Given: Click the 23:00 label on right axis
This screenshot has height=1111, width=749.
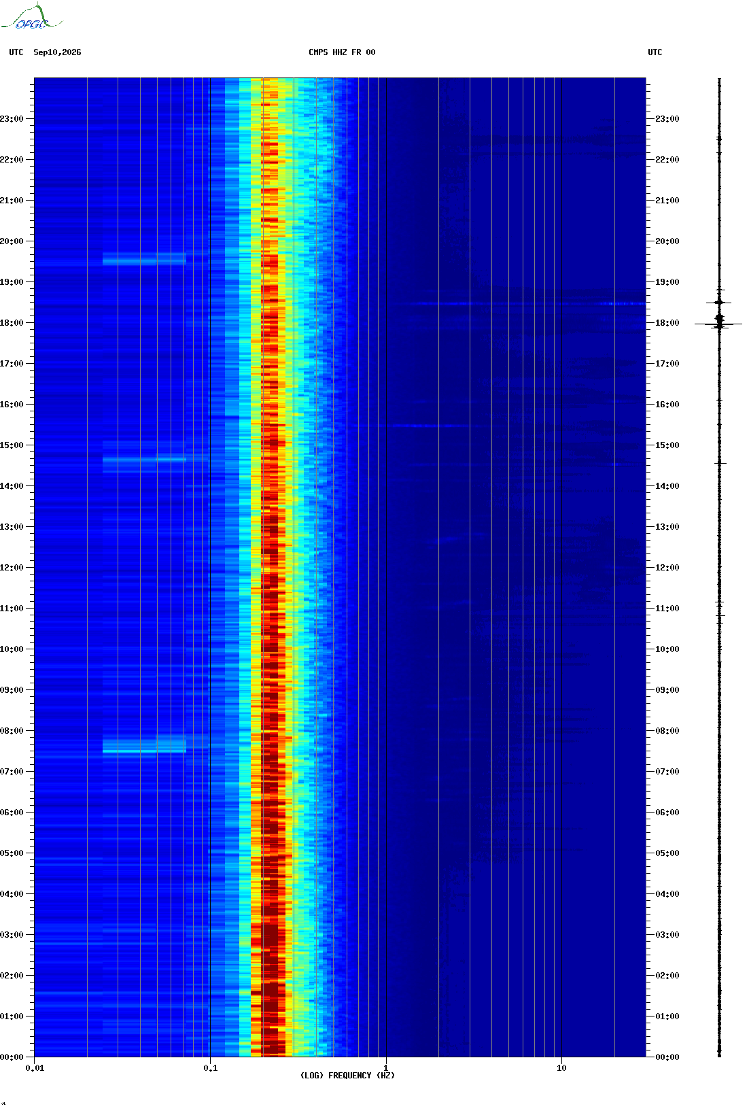Looking at the screenshot, I should tap(667, 119).
